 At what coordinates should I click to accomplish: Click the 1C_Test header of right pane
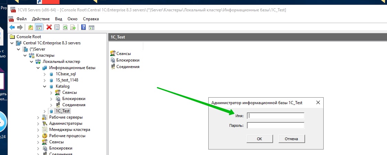click(118, 37)
